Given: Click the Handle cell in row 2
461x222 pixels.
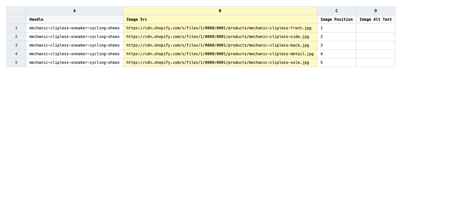Looking at the screenshot, I should (74, 37).
